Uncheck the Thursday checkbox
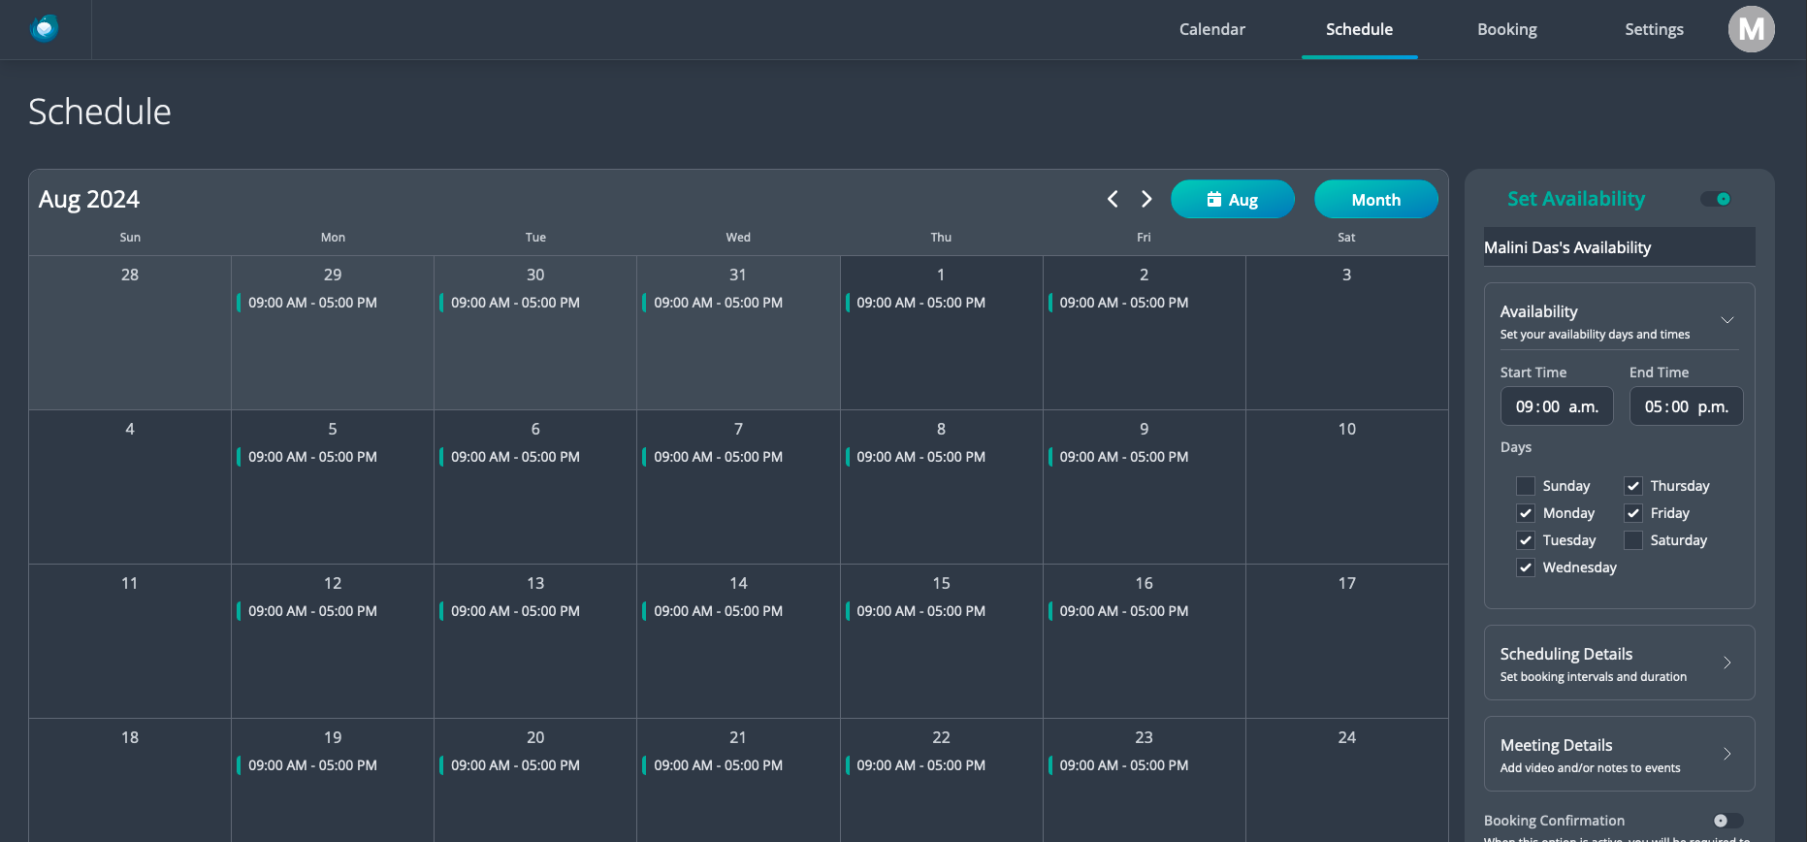Image resolution: width=1807 pixels, height=842 pixels. coord(1633,486)
